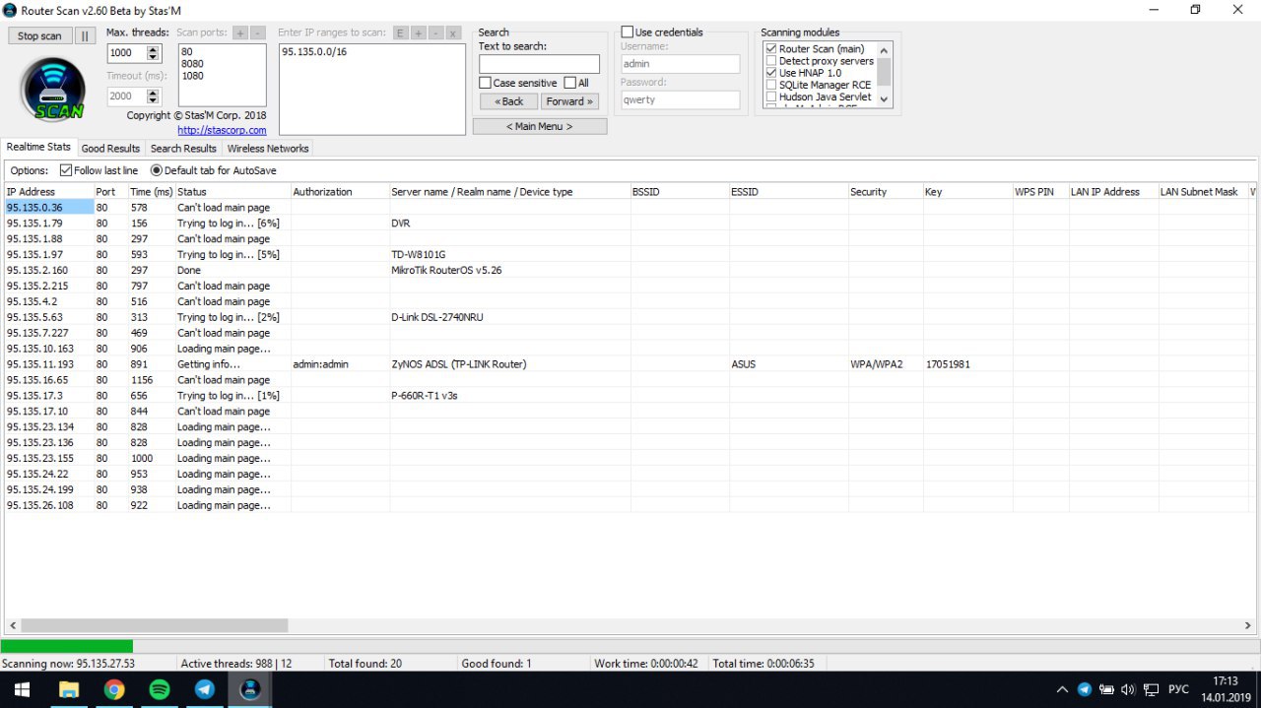Uncheck the Follow last line option
This screenshot has width=1261, height=708.
click(66, 170)
